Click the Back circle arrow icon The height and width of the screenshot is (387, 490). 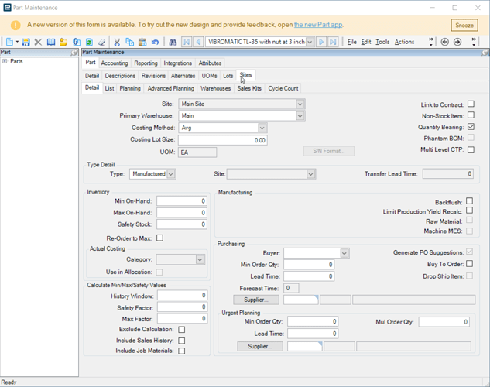pyautogui.click(x=444, y=42)
